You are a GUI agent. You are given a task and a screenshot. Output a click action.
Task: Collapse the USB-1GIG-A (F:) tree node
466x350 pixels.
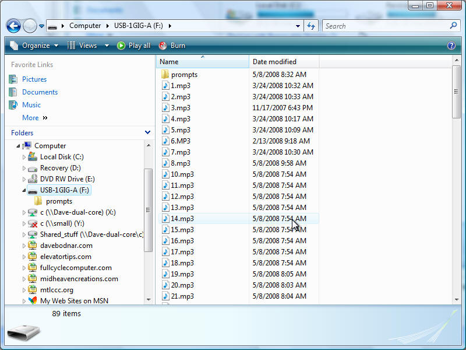coord(24,190)
